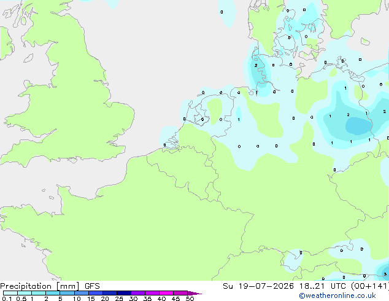Viewport: 389px width, 301px height.
Task: Click the legend label '30'
Action: 133,299
